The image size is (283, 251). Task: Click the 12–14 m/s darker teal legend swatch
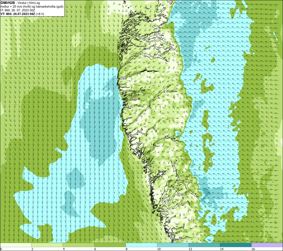204,245
